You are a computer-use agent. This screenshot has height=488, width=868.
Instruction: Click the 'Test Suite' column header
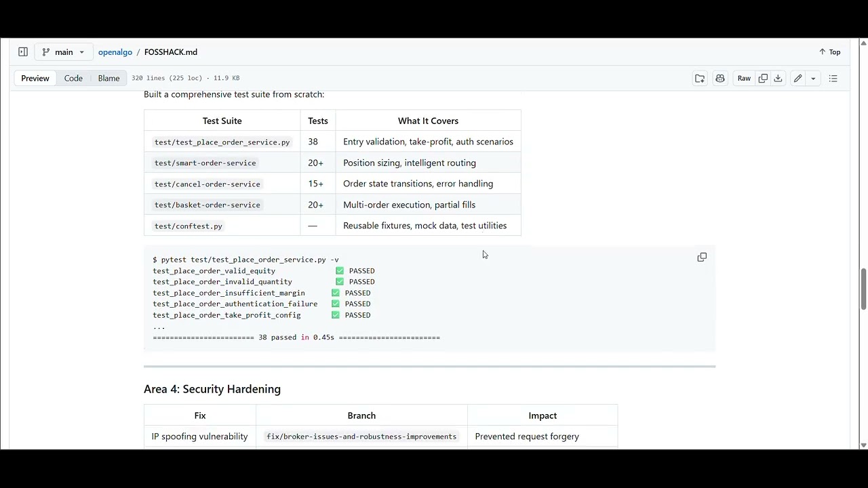[x=222, y=121]
